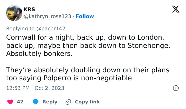Click the 'Replying to' label
Image resolution: width=186 pixels, height=109 pixels.
[x=20, y=28]
